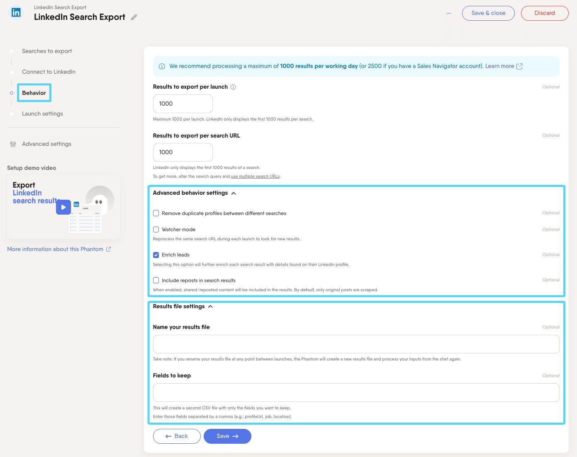Open Advanced settings in sidebar
Image resolution: width=577 pixels, height=457 pixels.
[x=46, y=144]
